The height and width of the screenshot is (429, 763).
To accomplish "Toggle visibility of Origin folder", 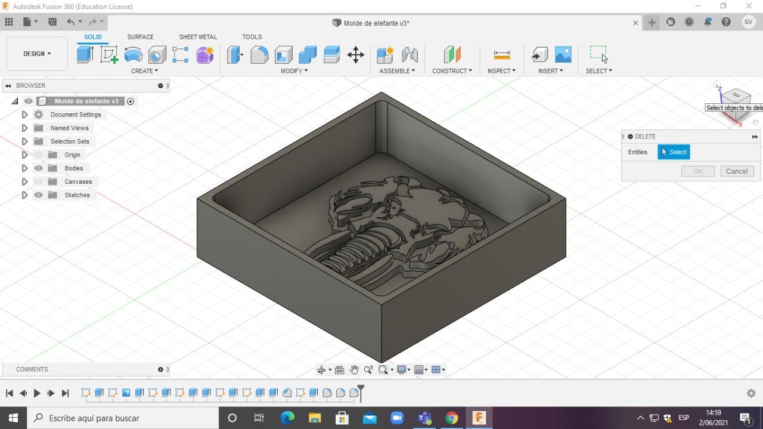I will 39,155.
